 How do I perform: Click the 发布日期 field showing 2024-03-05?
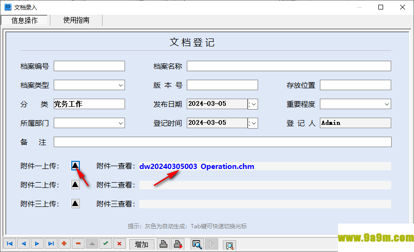[x=217, y=104]
